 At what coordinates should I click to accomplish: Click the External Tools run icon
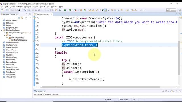click(x=75, y=10)
